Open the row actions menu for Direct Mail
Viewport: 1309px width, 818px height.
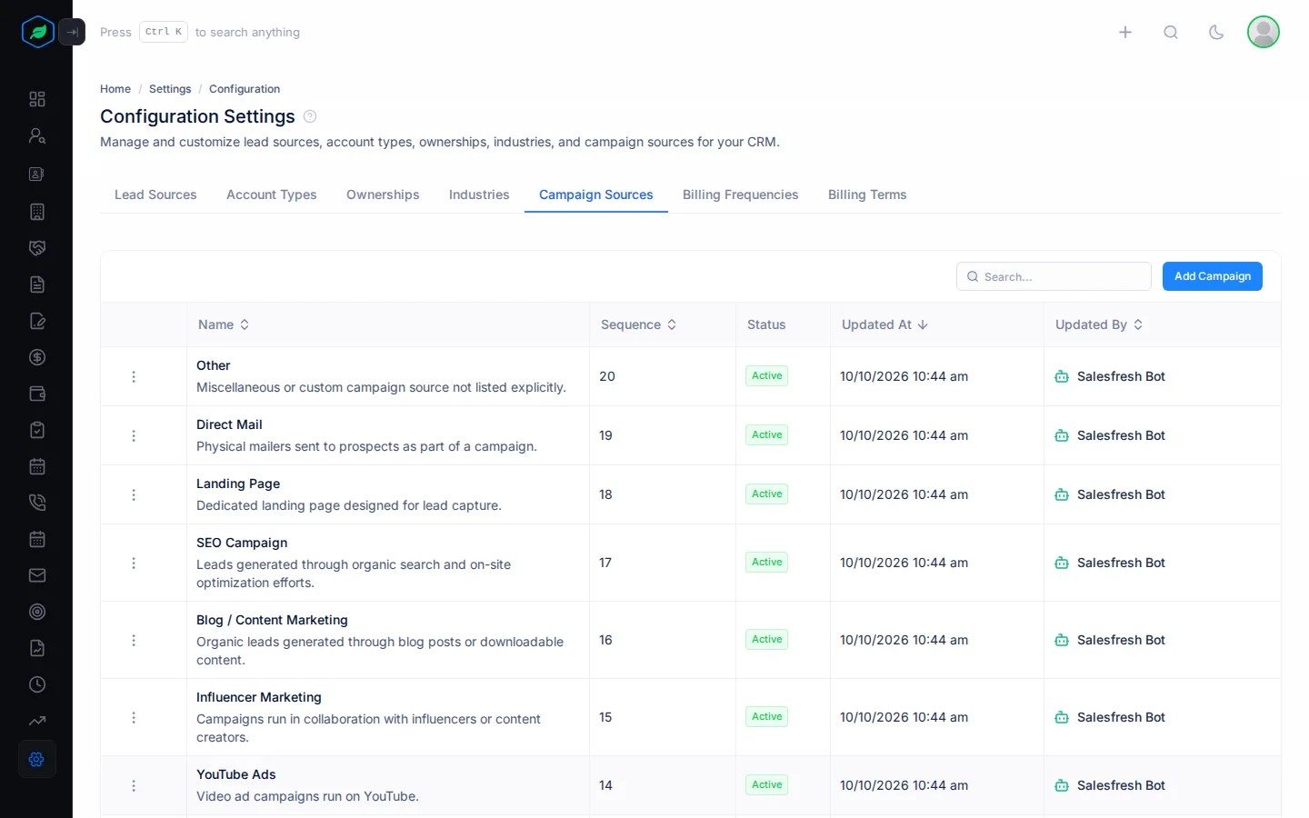coord(134,435)
